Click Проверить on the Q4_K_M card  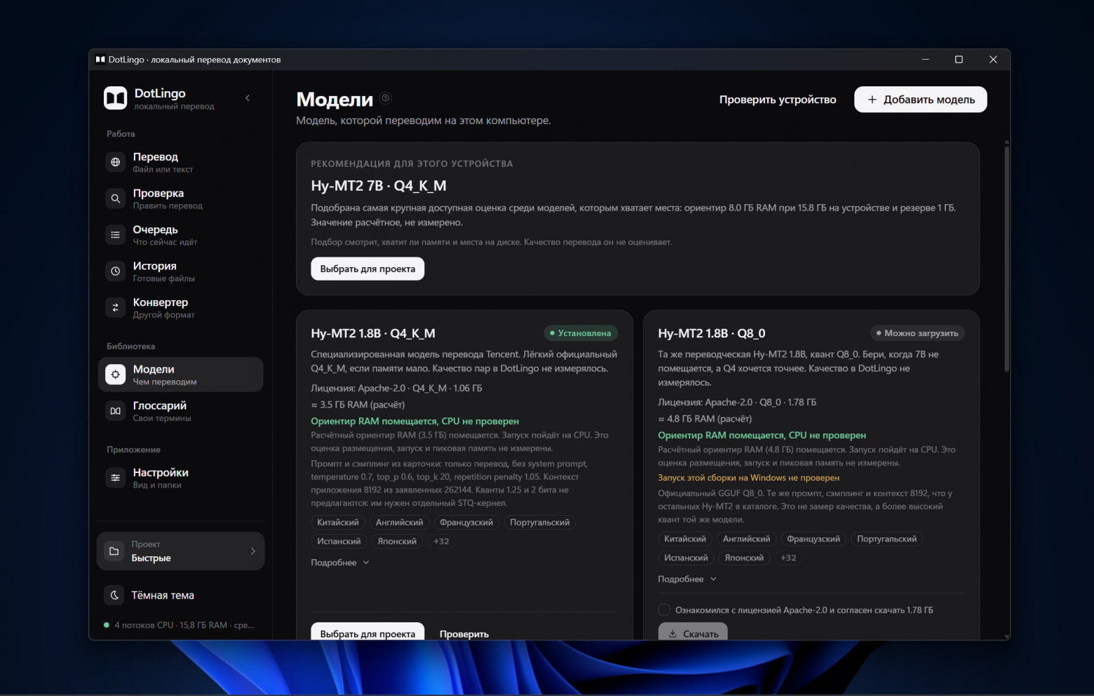pos(464,634)
